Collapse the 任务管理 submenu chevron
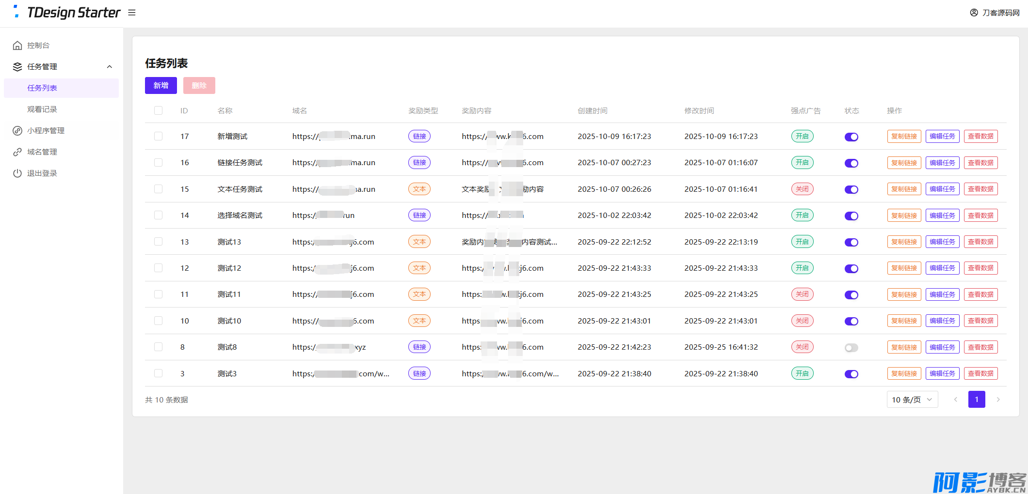1028x494 pixels. (110, 67)
